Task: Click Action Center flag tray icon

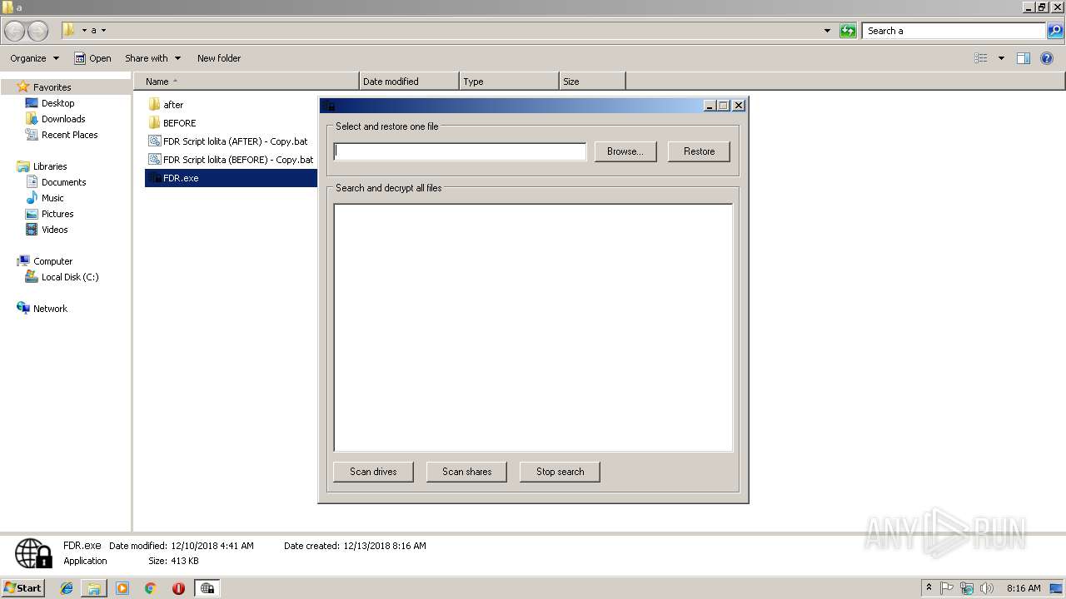Action: 947,588
